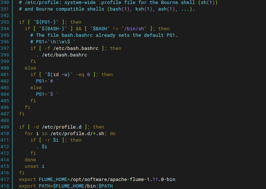Click the 'fi' on line 406

pos(27,107)
